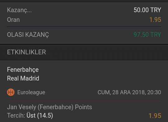Click the 1.95 odds beside Üst (14.5)
Image resolution: width=168 pixels, height=122 pixels.
click(155, 116)
